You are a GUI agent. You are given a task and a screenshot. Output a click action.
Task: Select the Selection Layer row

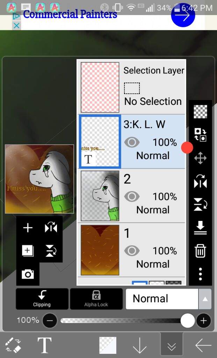(131, 87)
